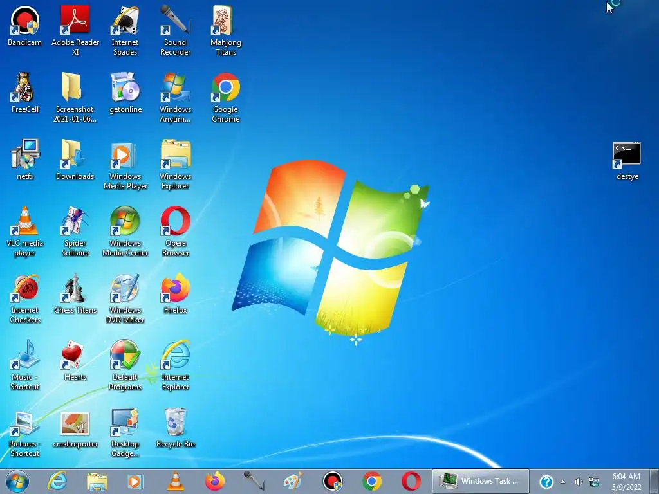Launch Paint palette icon in taskbar
Image resolution: width=659 pixels, height=494 pixels.
(x=293, y=481)
